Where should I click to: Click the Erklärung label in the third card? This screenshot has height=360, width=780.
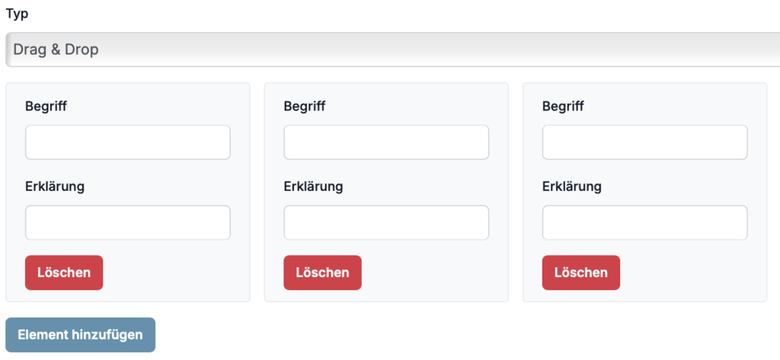[571, 186]
